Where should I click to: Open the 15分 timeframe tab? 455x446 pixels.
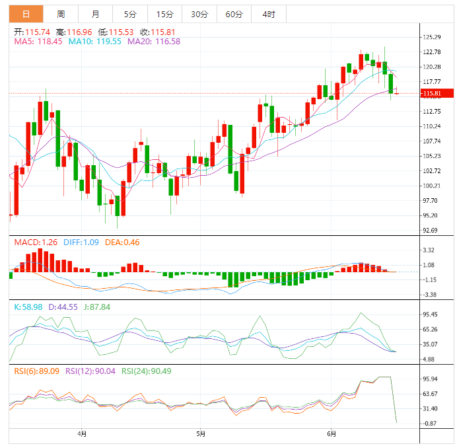(165, 14)
